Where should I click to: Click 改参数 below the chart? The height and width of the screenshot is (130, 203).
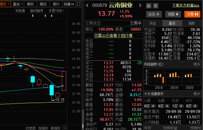pos(31,128)
